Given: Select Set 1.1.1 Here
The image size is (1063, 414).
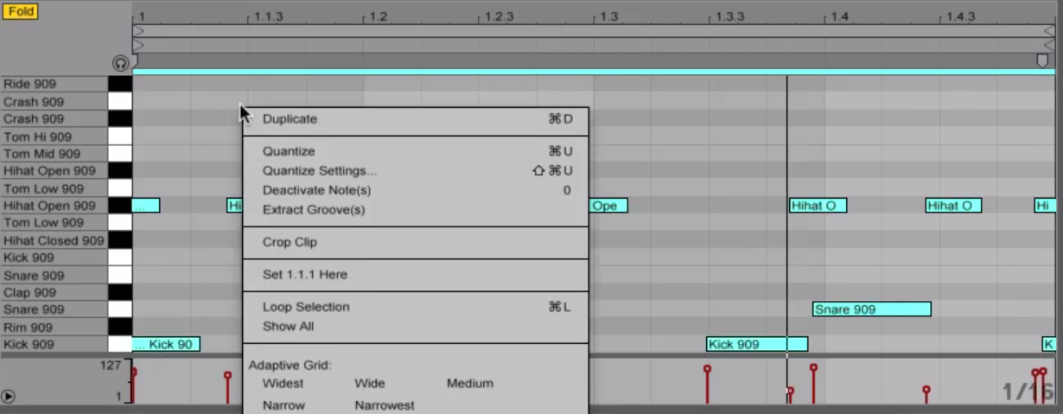Looking at the screenshot, I should [x=305, y=275].
